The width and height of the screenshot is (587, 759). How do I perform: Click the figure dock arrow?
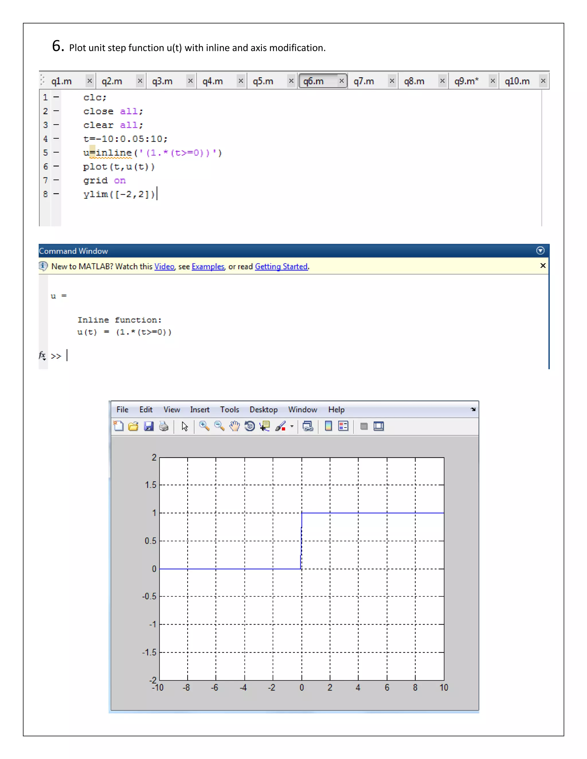[x=473, y=409]
